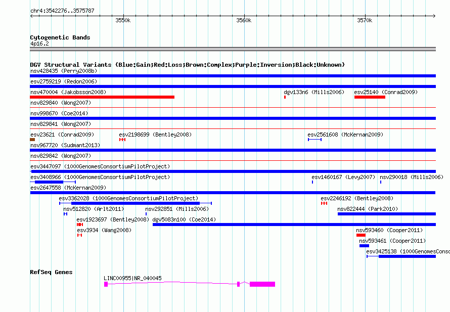
Task: Click the right arrowhead of the ruler
Action: coord(434,16)
